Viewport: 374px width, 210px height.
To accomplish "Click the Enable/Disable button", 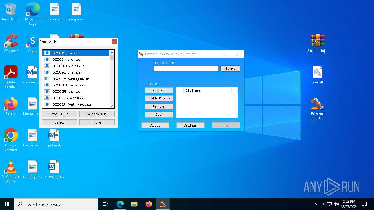I will pyautogui.click(x=159, y=98).
